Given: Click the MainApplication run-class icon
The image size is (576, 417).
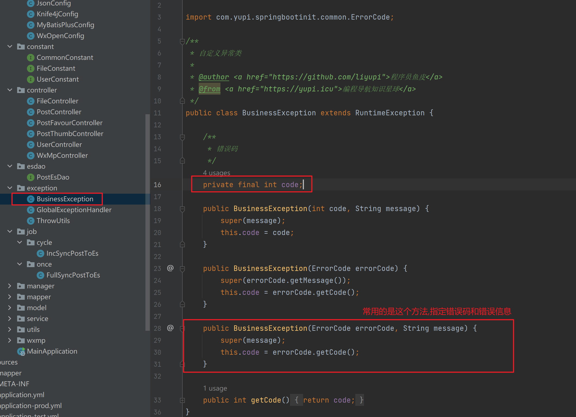Looking at the screenshot, I should click(21, 351).
